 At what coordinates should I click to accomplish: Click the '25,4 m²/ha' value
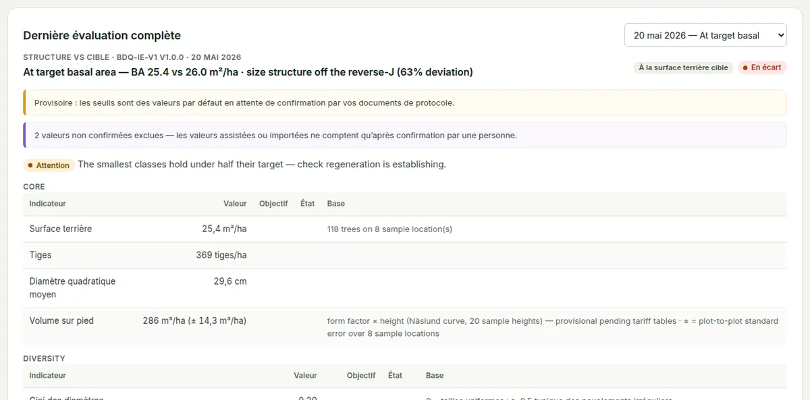tap(224, 229)
